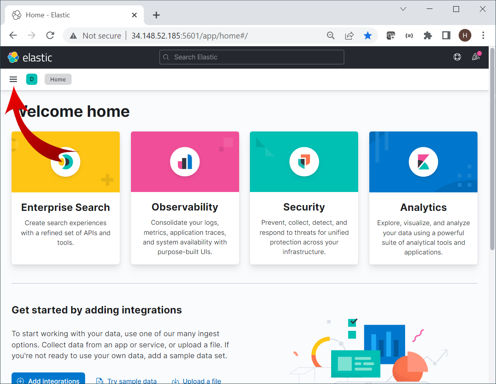Open the Help lifebuoy icon
This screenshot has height=384, width=496.
click(457, 57)
